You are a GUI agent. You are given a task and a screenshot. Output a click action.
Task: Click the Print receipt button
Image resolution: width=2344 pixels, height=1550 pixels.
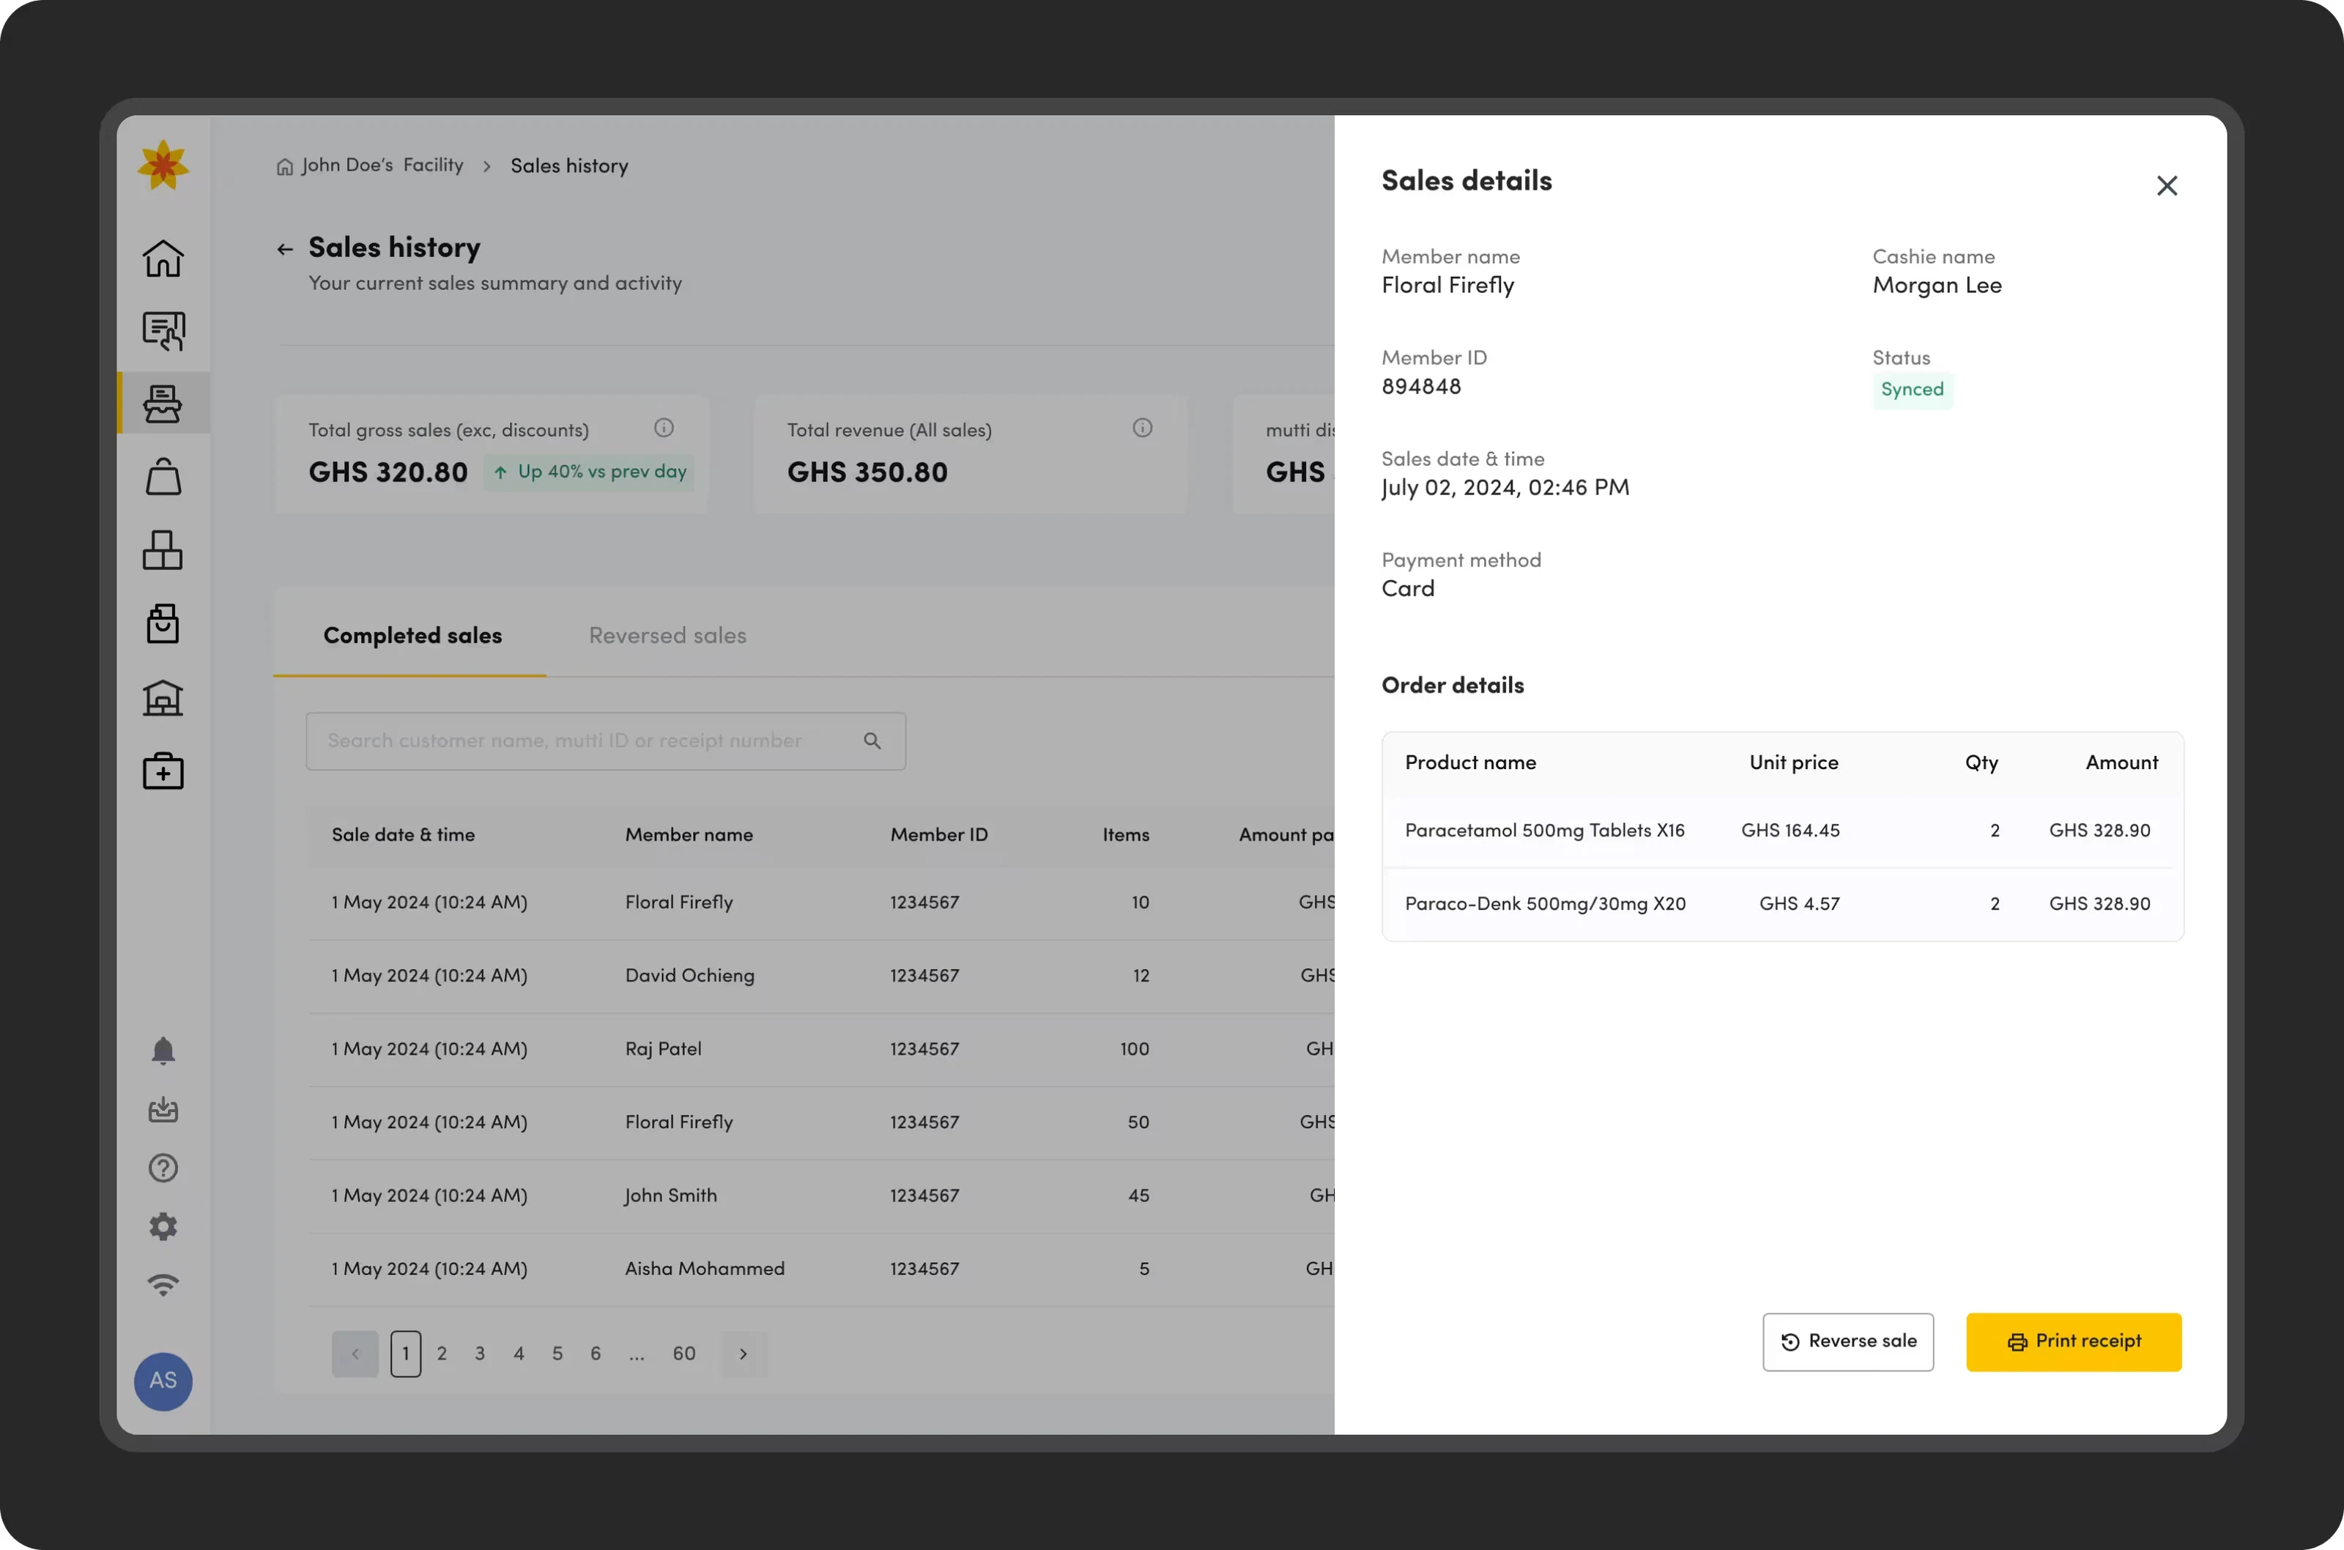click(2073, 1341)
